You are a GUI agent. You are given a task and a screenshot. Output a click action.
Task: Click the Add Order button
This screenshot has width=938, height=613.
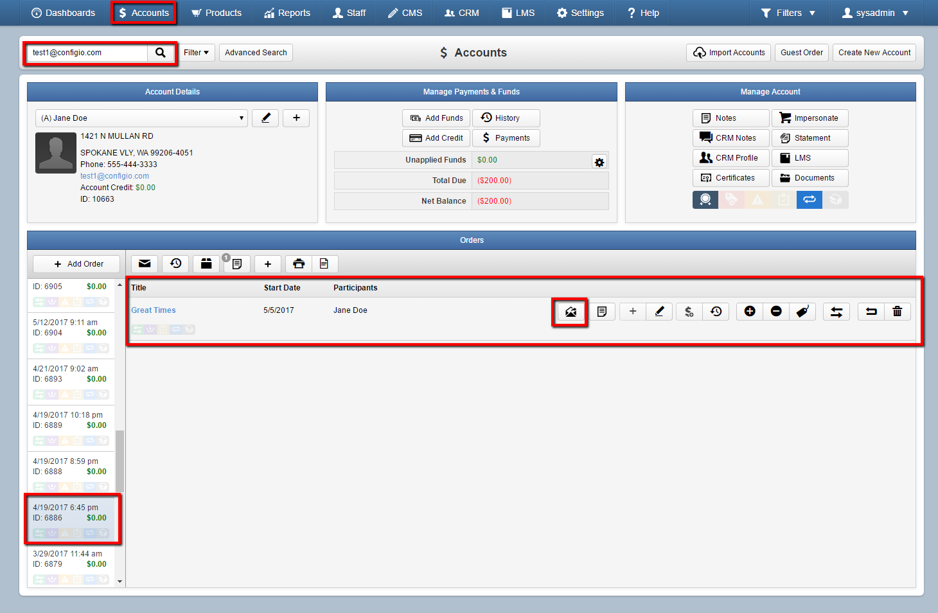tap(77, 264)
